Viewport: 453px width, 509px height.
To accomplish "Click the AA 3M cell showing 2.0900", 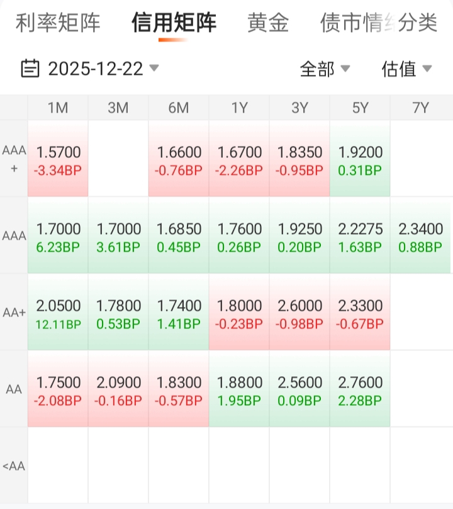I will [118, 390].
